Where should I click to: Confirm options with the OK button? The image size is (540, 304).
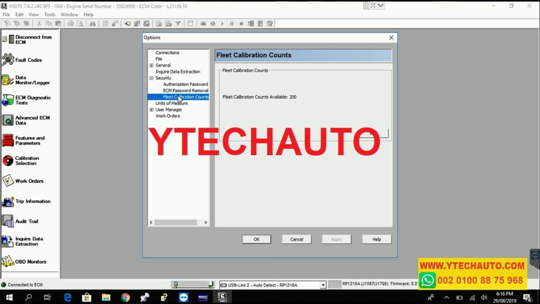pyautogui.click(x=256, y=239)
